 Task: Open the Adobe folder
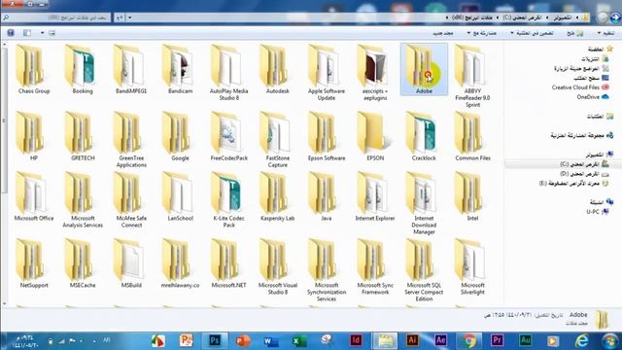click(x=424, y=69)
